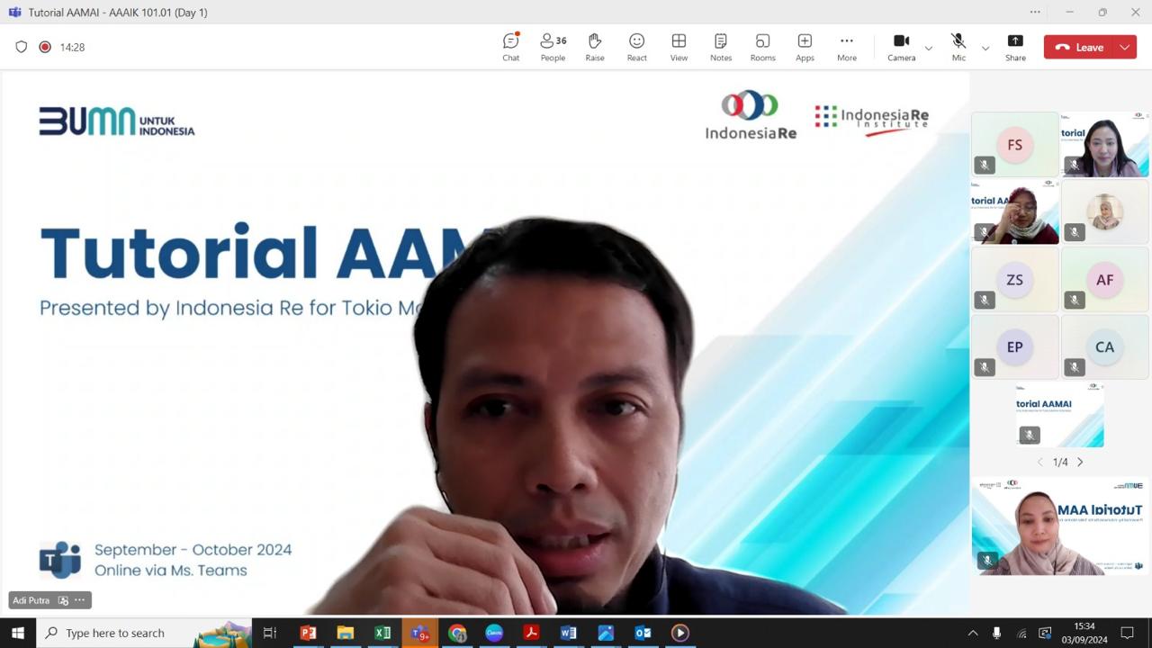Open meeting Notes
This screenshot has width=1152, height=648.
pyautogui.click(x=721, y=47)
